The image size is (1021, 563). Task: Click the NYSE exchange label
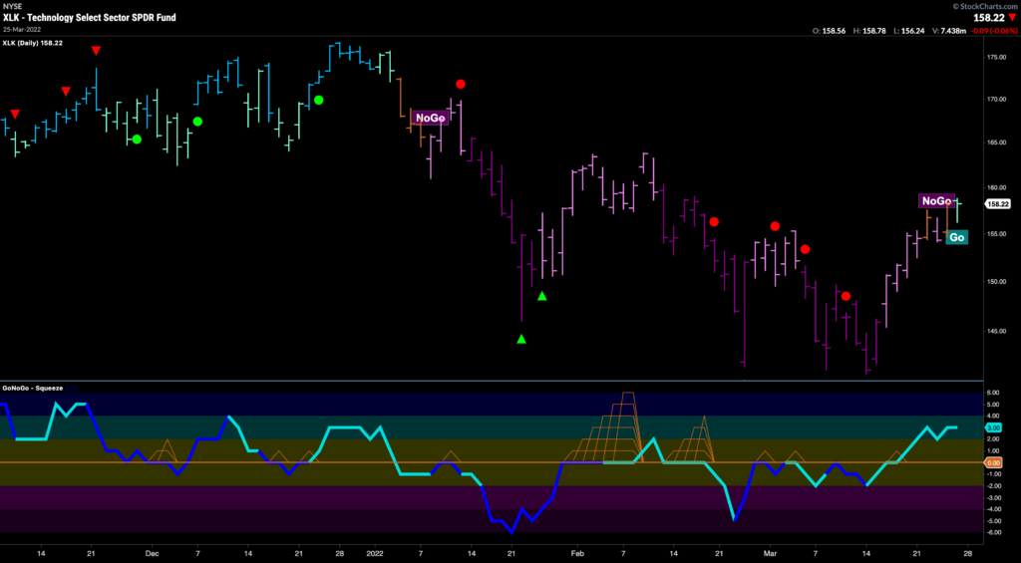tap(12, 7)
